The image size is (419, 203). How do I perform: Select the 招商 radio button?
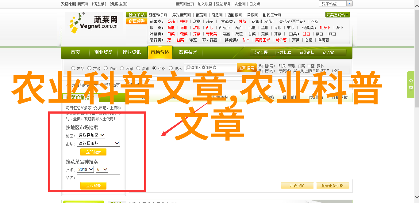106,68
